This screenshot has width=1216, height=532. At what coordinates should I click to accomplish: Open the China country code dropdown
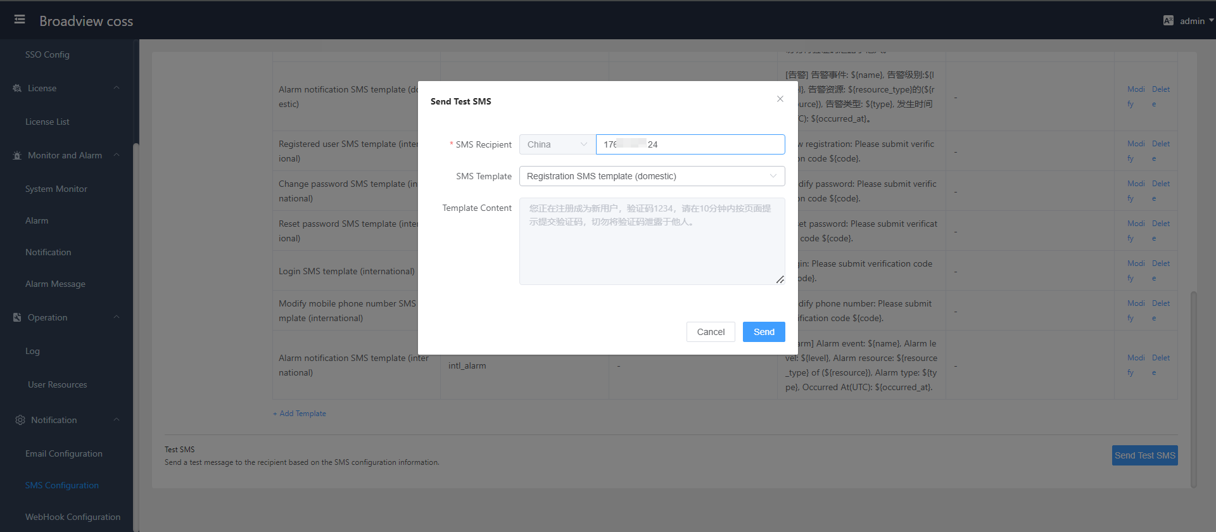557,144
